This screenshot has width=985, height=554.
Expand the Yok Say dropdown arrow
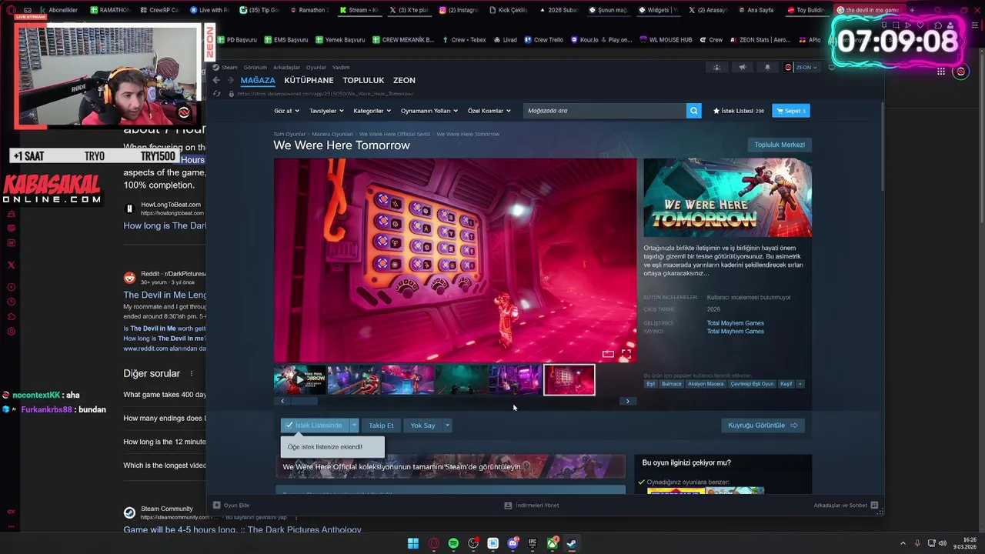coord(447,426)
